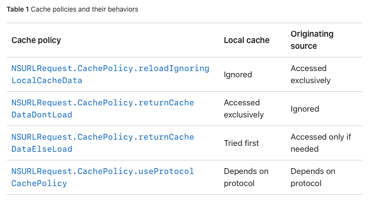Image resolution: width=374 pixels, height=202 pixels.
Task: Click the wrapped "CachePolicy" link text in last row
Action: 39,184
